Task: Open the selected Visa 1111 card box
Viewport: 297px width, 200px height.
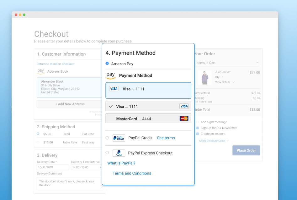Action: pyautogui.click(x=148, y=90)
